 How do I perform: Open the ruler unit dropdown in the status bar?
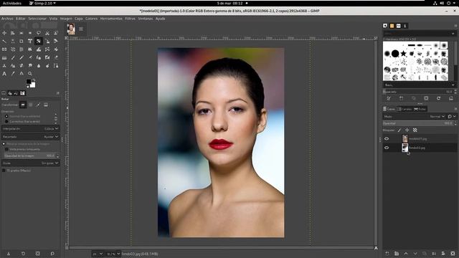click(x=98, y=254)
